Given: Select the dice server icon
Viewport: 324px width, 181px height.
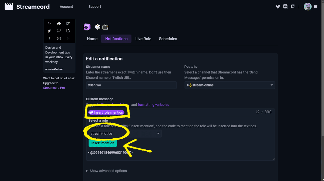Looking at the screenshot, I should 97,27.
